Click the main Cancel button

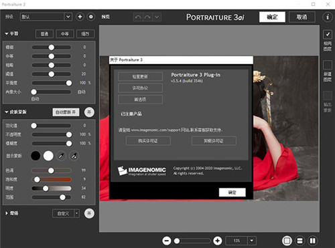click(302, 17)
